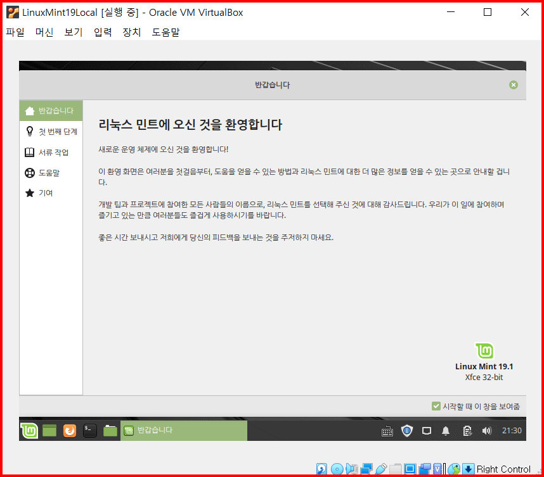Click the mouse integration status icon

click(454, 469)
